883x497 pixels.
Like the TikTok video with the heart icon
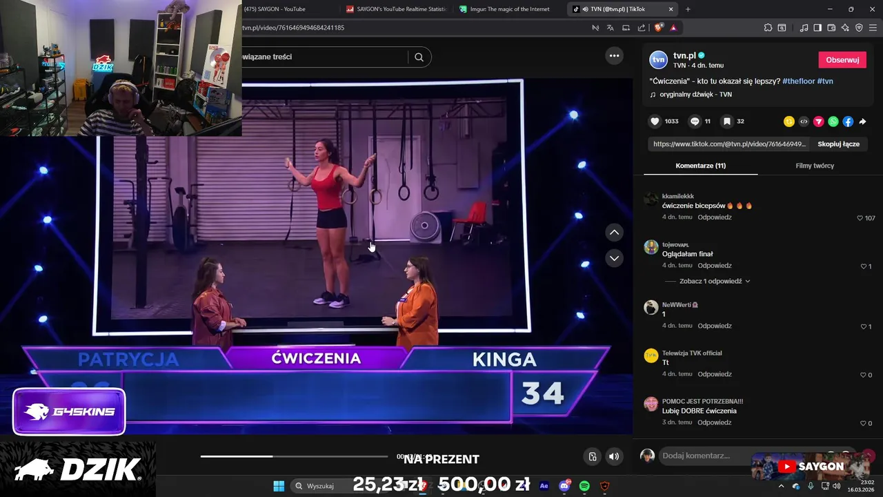coord(655,121)
